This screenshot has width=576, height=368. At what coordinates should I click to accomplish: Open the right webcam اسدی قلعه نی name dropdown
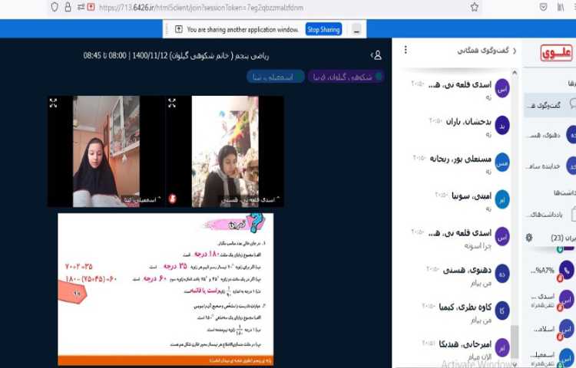point(250,200)
